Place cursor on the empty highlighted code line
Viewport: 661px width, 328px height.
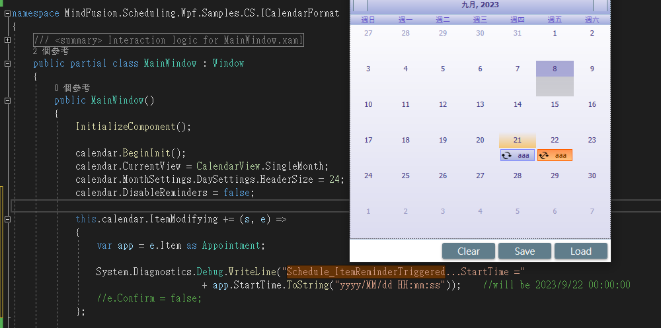(198, 205)
